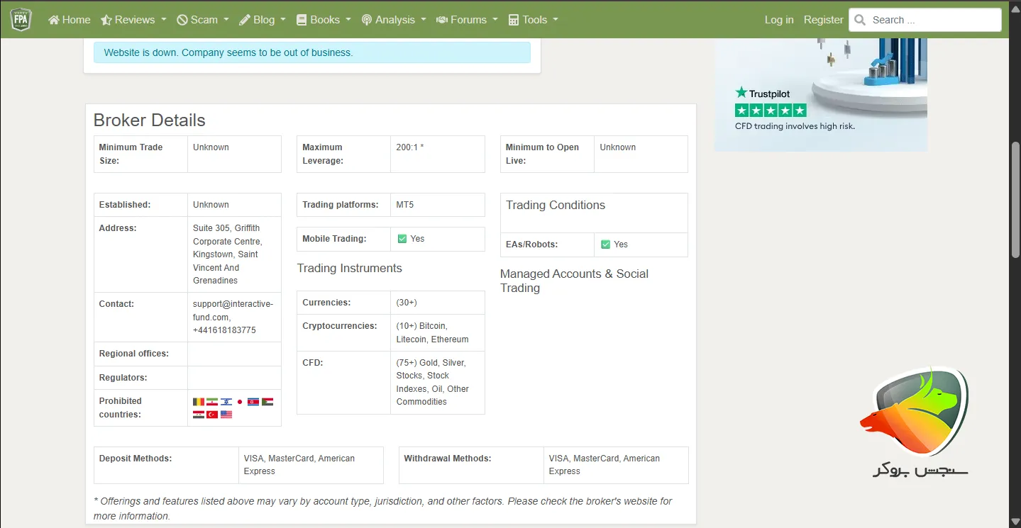Click the Mobile Trading green checkmark
This screenshot has height=528, width=1021.
tap(402, 239)
